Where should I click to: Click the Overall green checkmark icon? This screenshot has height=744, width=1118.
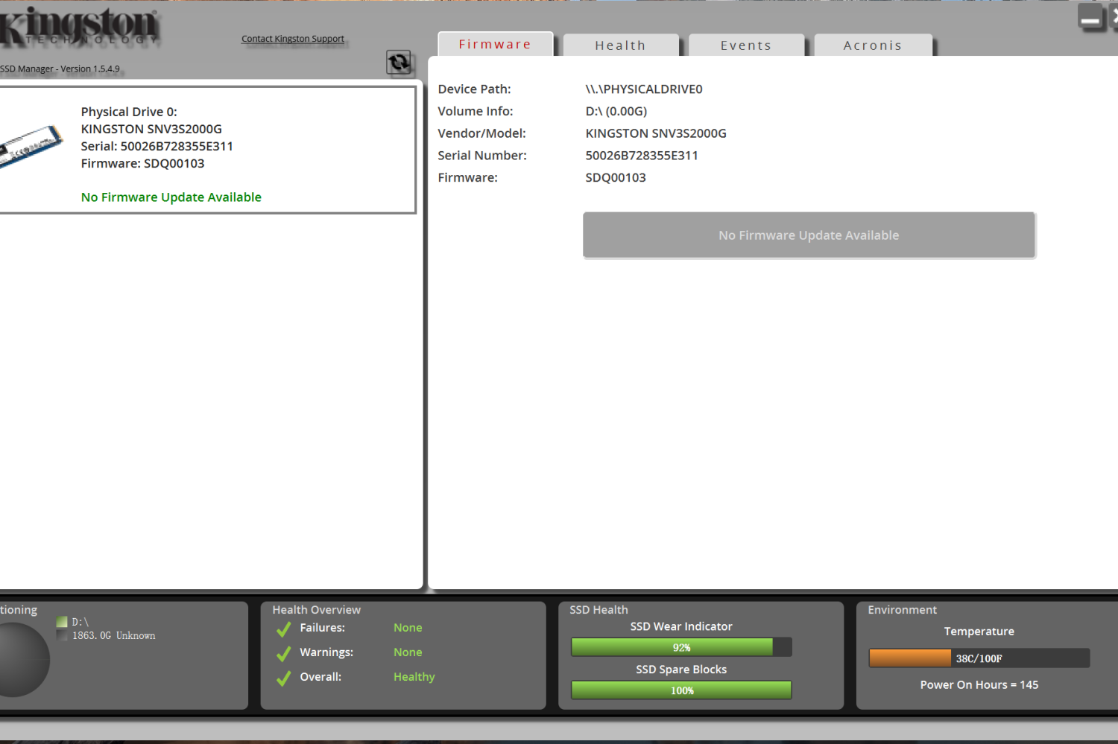tap(283, 678)
